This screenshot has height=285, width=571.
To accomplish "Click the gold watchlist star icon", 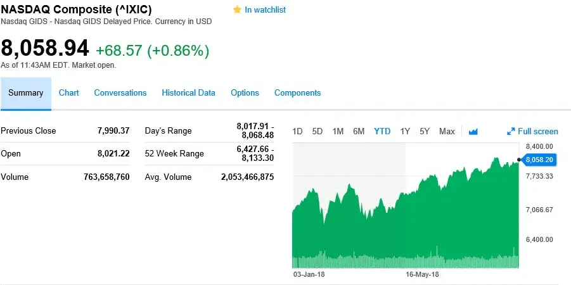I will pos(237,10).
